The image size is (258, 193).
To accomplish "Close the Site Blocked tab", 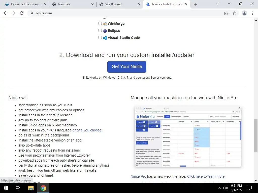I will coord(139,4).
